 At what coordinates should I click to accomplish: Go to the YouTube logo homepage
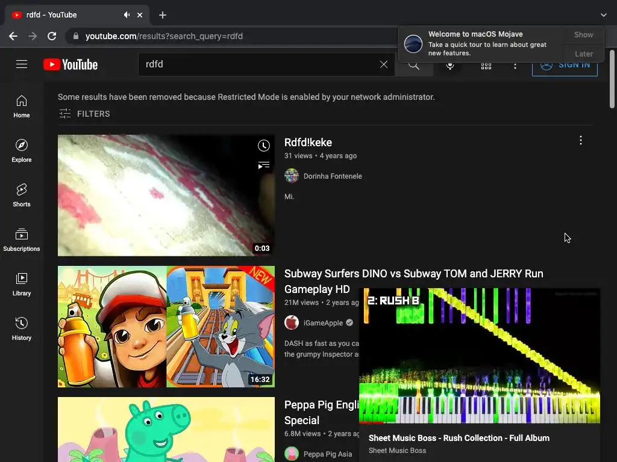[70, 64]
